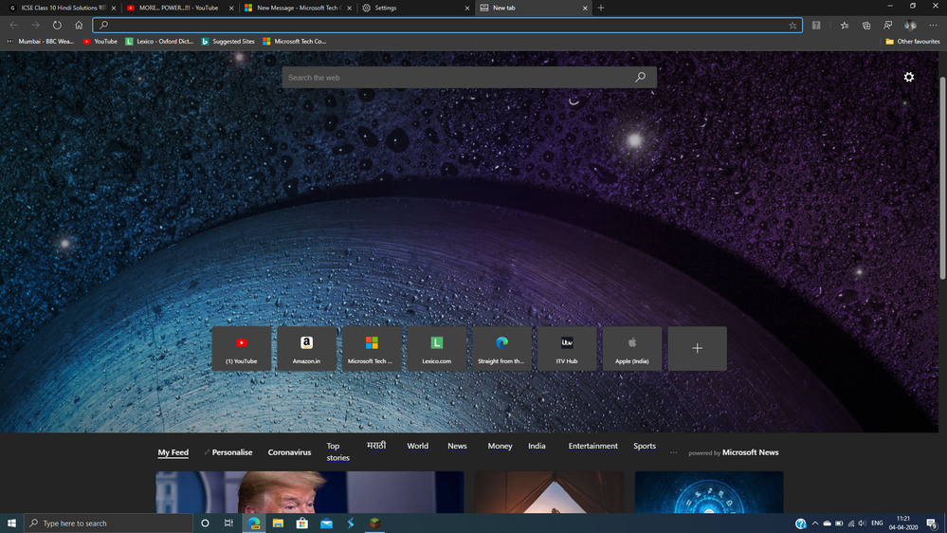The width and height of the screenshot is (947, 533).
Task: Expand the Other favourites folder
Action: pyautogui.click(x=912, y=42)
